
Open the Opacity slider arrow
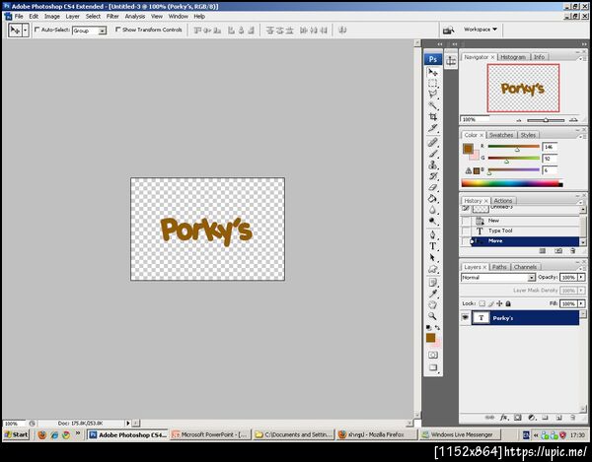tap(581, 278)
